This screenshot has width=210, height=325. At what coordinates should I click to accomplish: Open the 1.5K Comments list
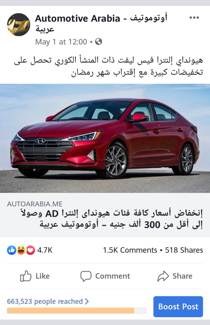pyautogui.click(x=130, y=250)
